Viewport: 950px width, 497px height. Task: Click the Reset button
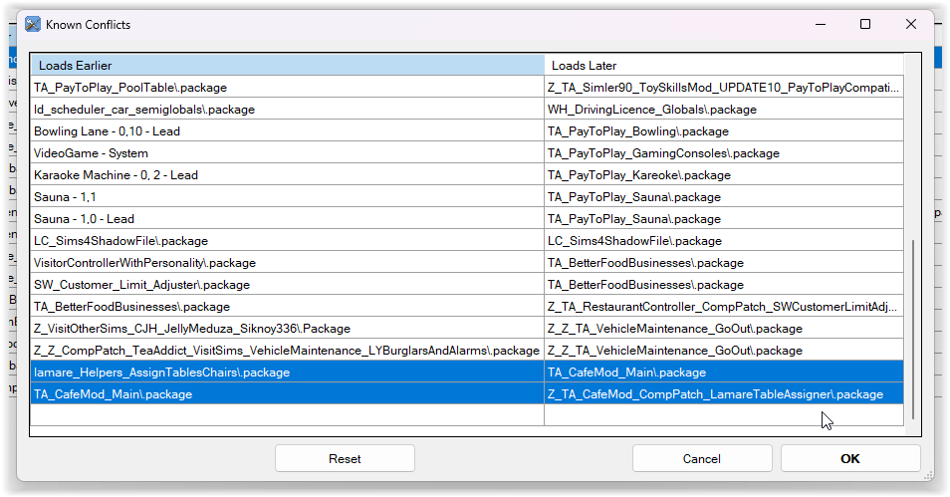[345, 458]
